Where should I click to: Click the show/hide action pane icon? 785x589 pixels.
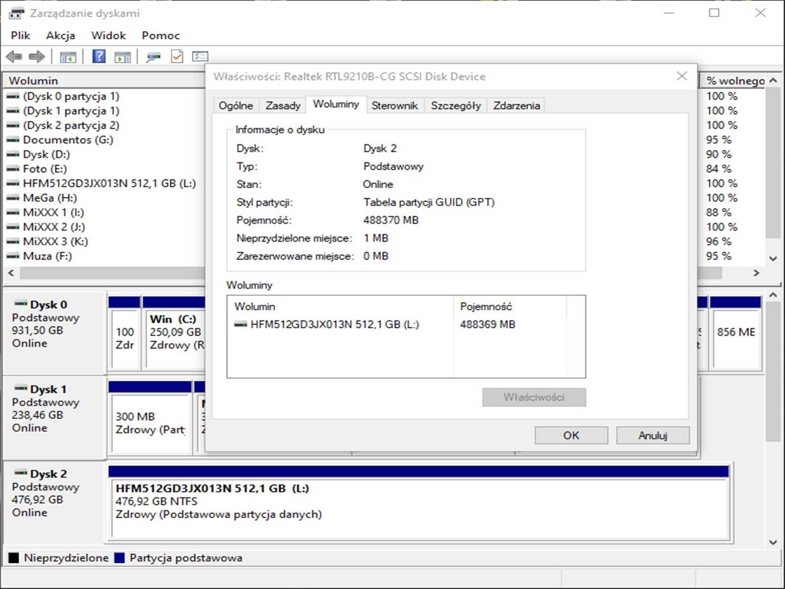point(123,57)
